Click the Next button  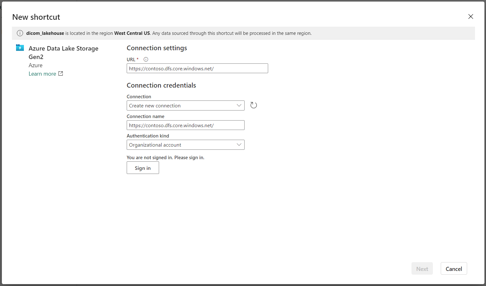pos(422,269)
